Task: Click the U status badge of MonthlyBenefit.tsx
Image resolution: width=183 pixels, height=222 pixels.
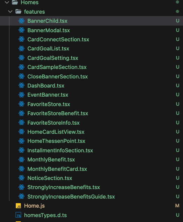Action: 178,159
